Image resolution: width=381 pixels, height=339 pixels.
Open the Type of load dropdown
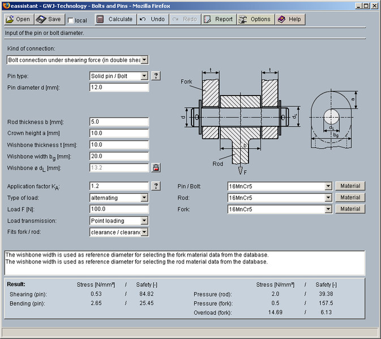click(x=144, y=198)
